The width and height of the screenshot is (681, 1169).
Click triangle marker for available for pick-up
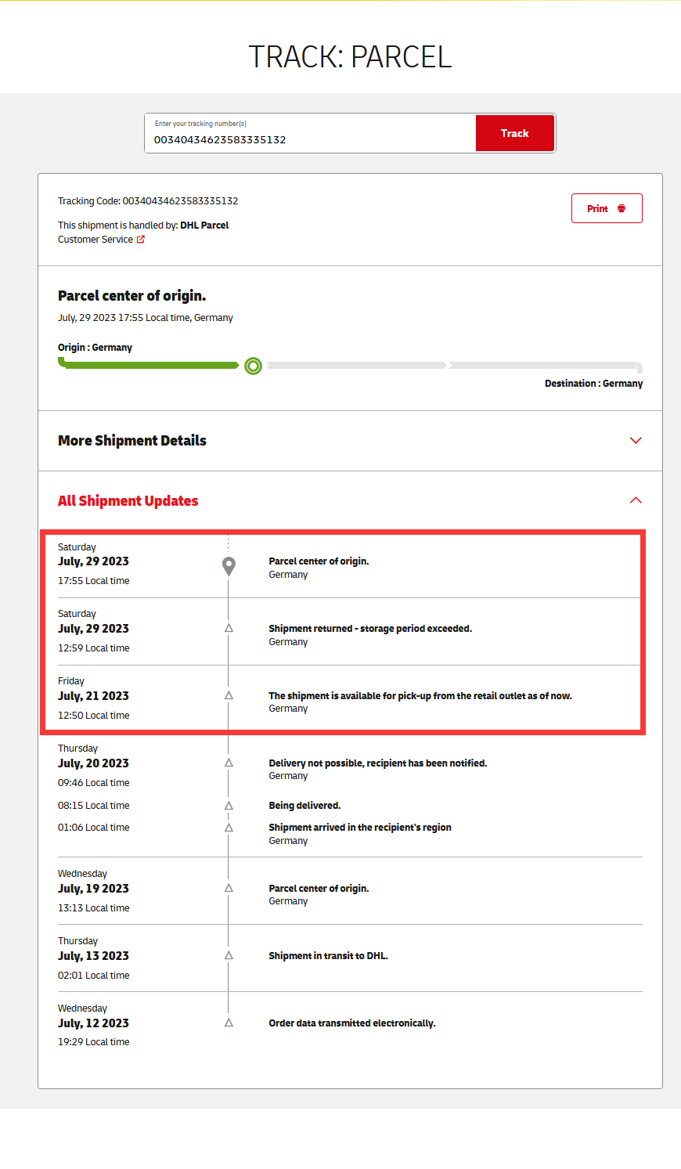[229, 695]
